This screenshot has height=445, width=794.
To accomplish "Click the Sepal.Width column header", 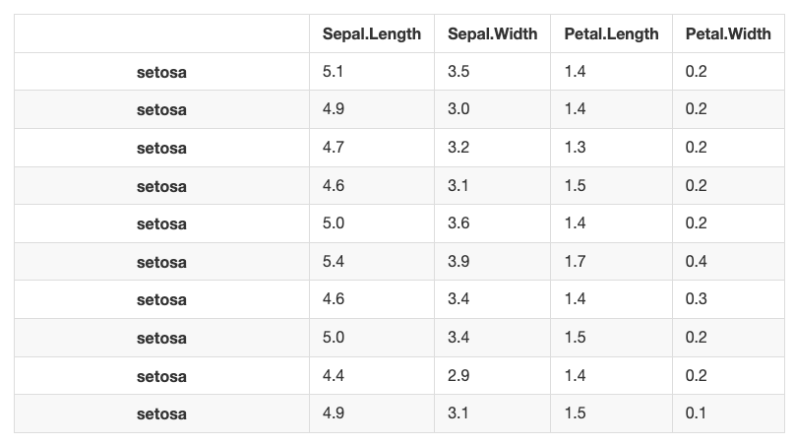I will 492,33.
